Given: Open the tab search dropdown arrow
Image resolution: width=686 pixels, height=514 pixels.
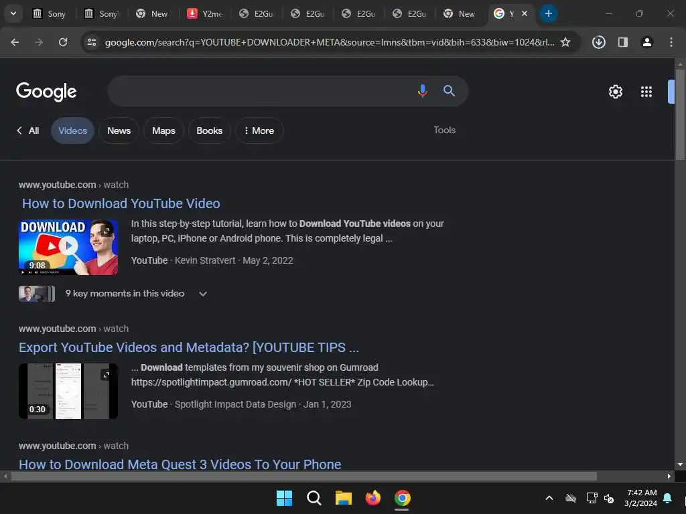Looking at the screenshot, I should tap(13, 13).
